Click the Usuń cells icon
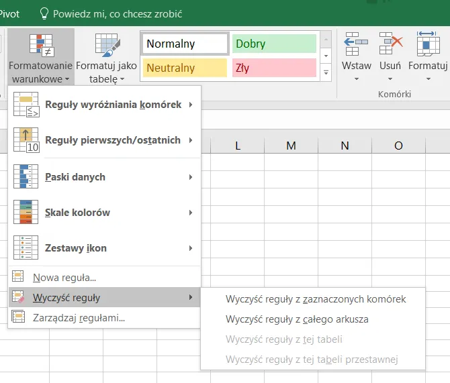Viewport: 450px width, 383px height. tap(390, 45)
